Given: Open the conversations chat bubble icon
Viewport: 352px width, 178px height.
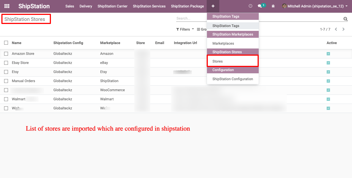Looking at the screenshot, I should tap(260, 6).
